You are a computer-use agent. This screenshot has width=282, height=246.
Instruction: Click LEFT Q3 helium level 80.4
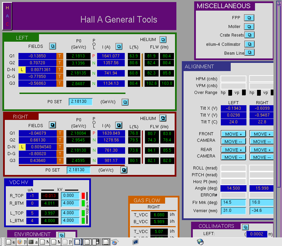134,83
